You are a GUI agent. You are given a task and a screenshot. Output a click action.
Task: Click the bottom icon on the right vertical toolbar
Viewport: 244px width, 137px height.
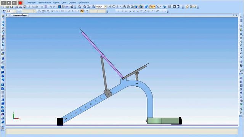(x=241, y=113)
